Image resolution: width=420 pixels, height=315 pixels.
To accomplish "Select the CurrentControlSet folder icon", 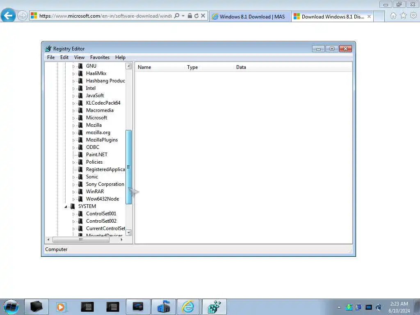I will pyautogui.click(x=80, y=228).
